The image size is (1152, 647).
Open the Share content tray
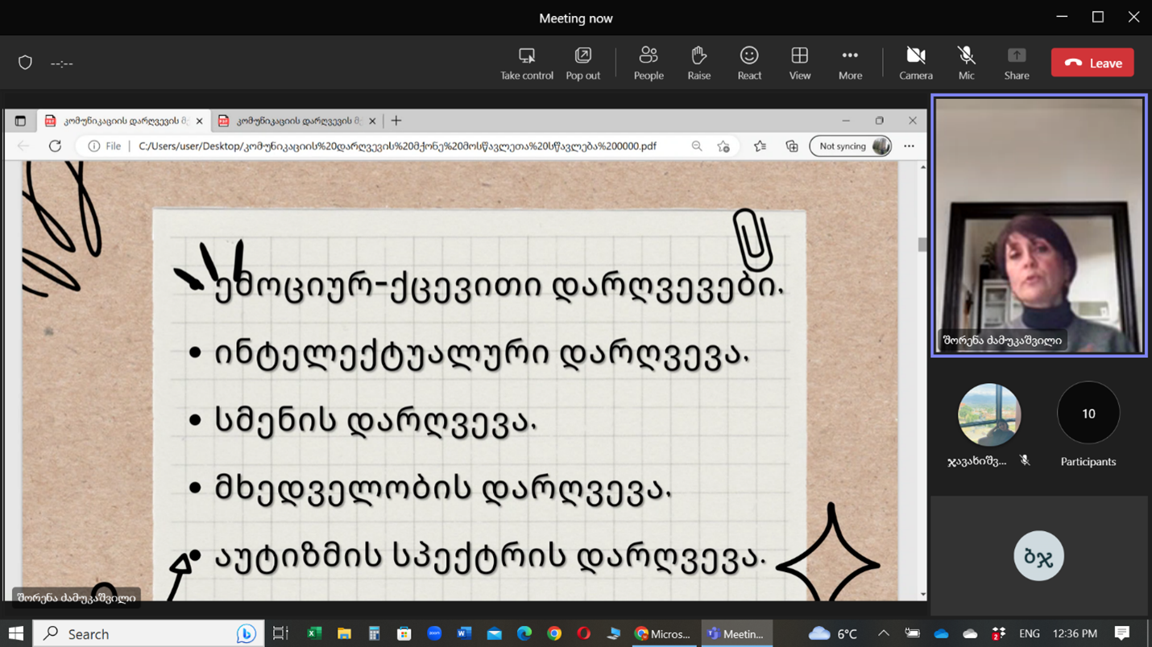[x=1017, y=63]
